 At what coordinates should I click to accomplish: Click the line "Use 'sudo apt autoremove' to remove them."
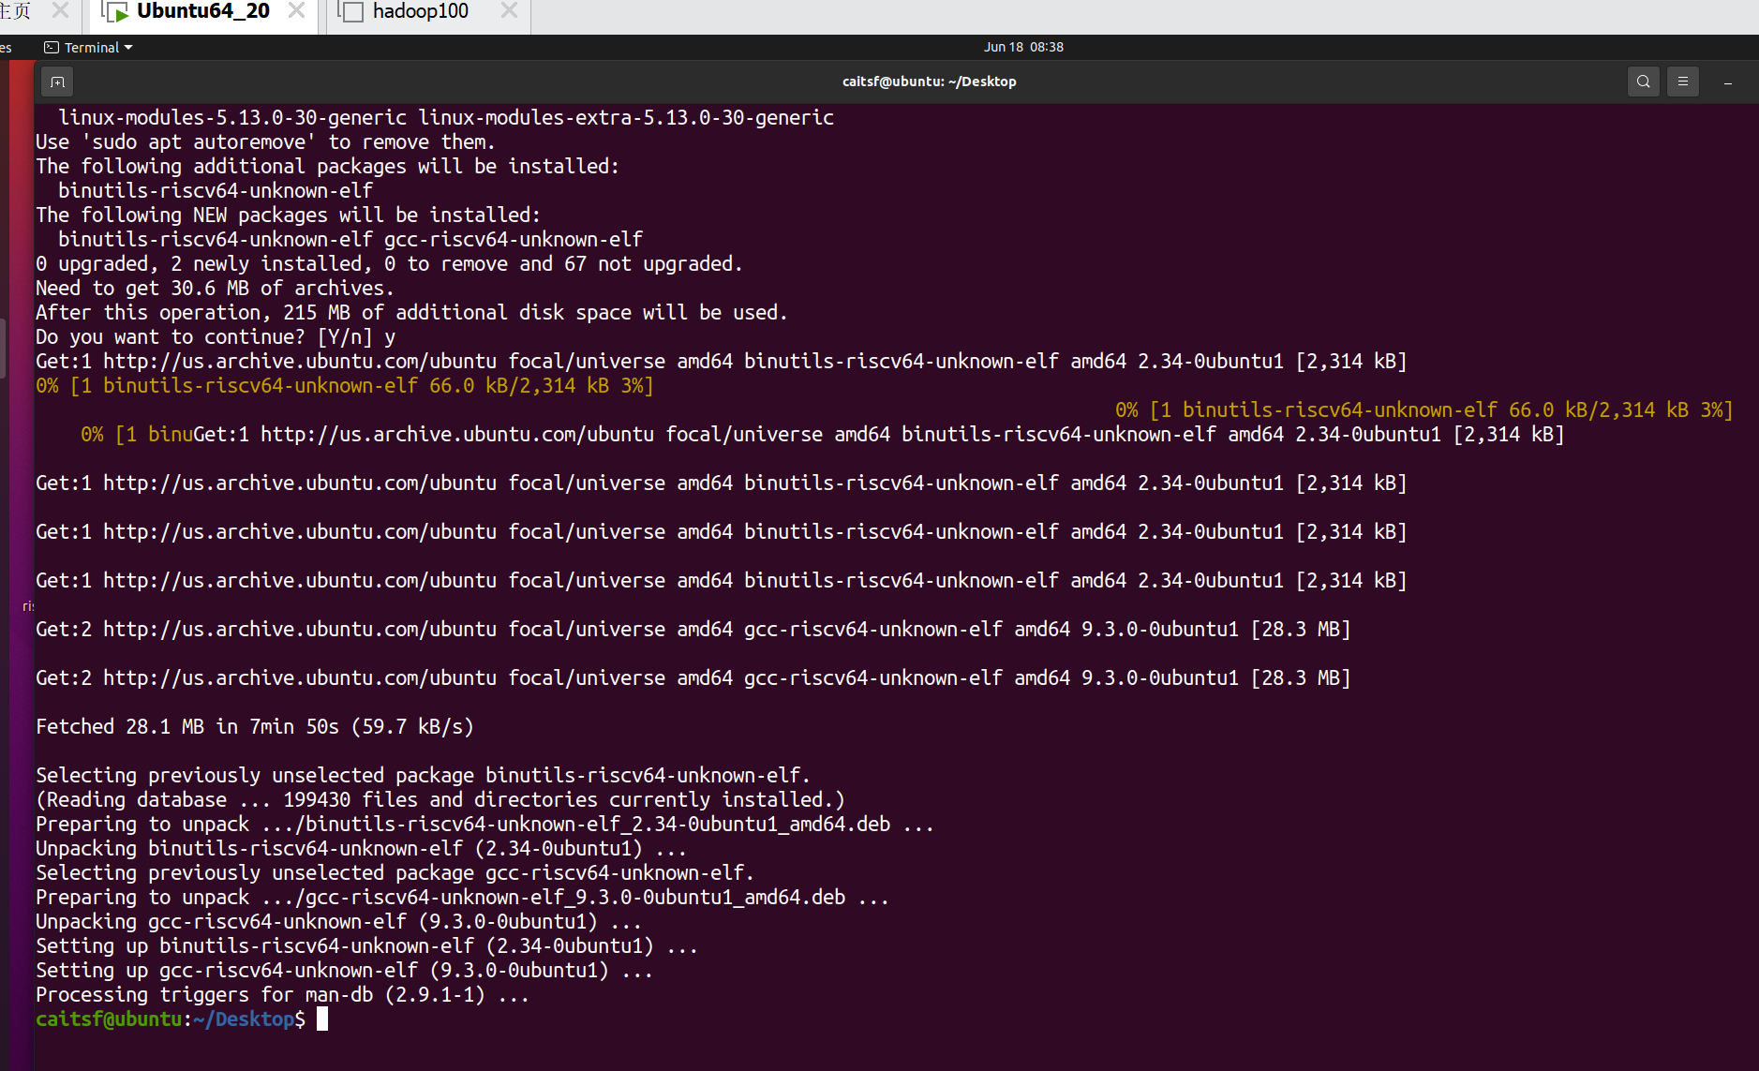click(x=265, y=141)
